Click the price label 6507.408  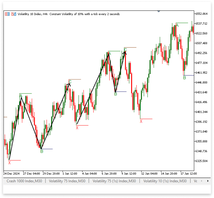click(x=201, y=43)
